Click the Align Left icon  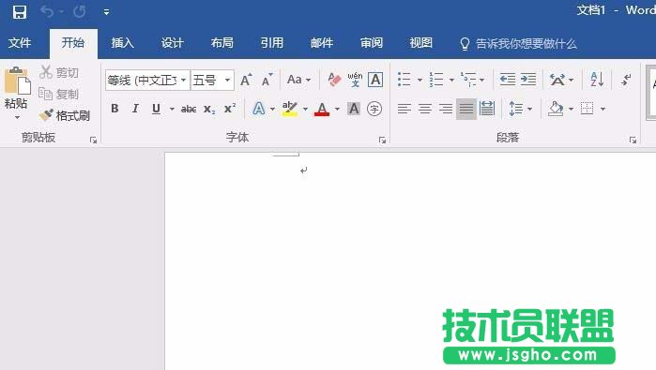tap(404, 109)
